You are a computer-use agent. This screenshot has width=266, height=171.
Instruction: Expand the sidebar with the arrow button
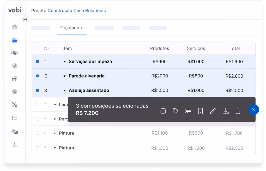[25, 19]
